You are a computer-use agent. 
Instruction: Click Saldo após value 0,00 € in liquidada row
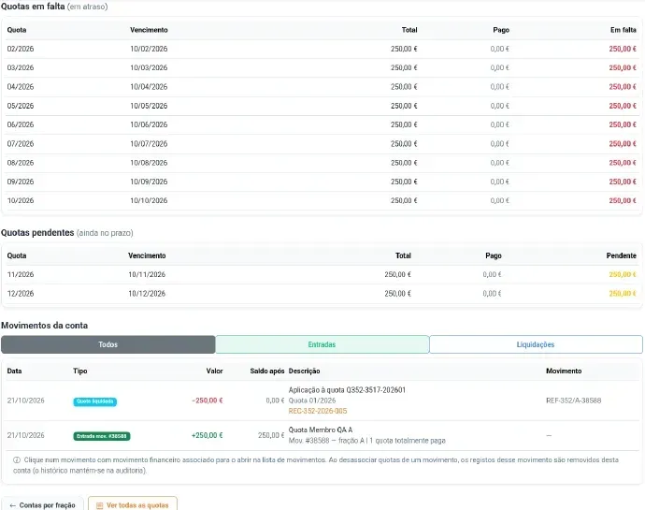tap(275, 401)
